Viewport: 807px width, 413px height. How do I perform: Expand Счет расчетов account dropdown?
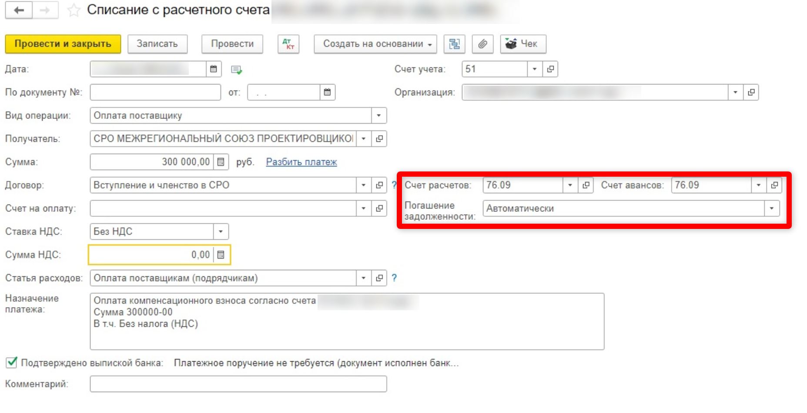pyautogui.click(x=570, y=185)
